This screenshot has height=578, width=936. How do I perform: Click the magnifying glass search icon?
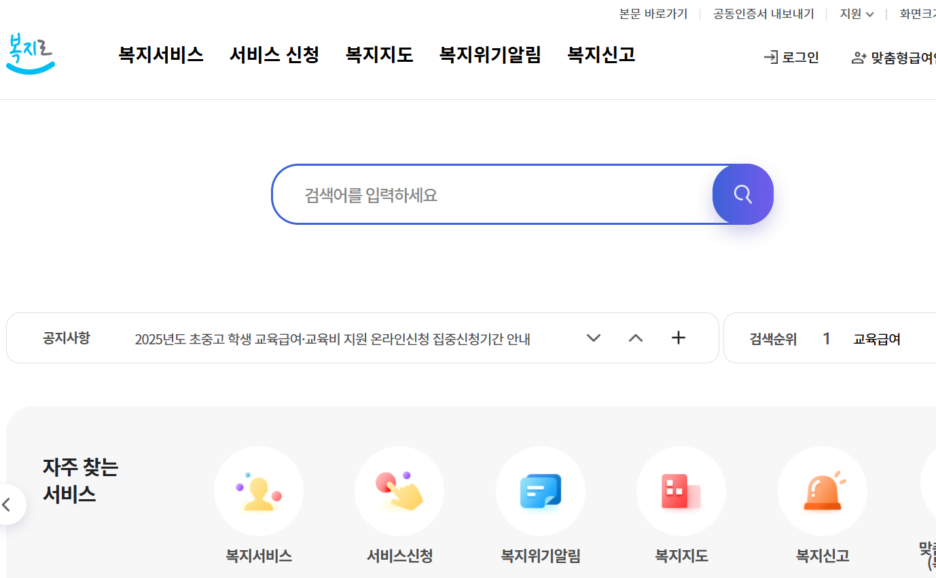point(742,194)
